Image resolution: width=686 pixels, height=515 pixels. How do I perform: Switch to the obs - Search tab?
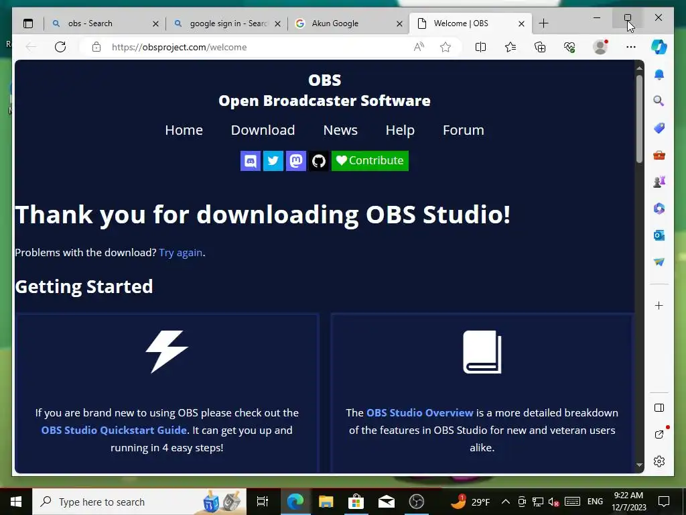click(104, 23)
